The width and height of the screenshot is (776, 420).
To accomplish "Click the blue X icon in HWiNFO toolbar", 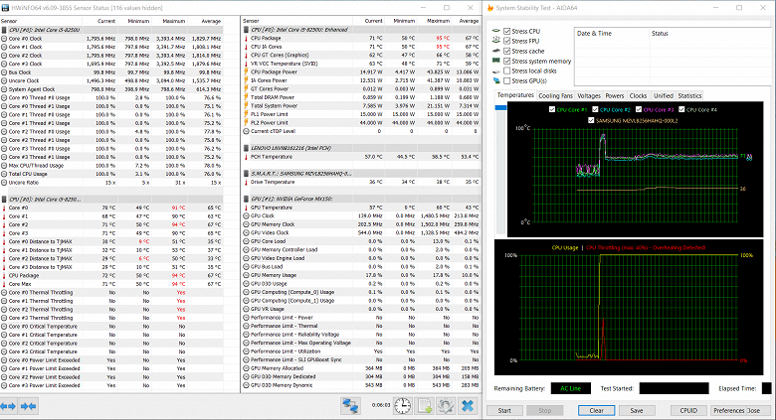I will point(468,406).
